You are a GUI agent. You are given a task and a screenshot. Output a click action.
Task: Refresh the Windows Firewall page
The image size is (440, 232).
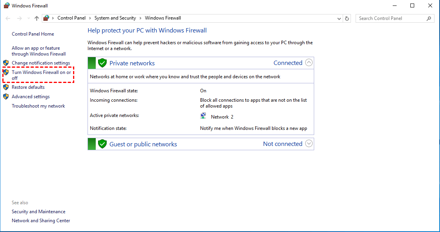[347, 18]
